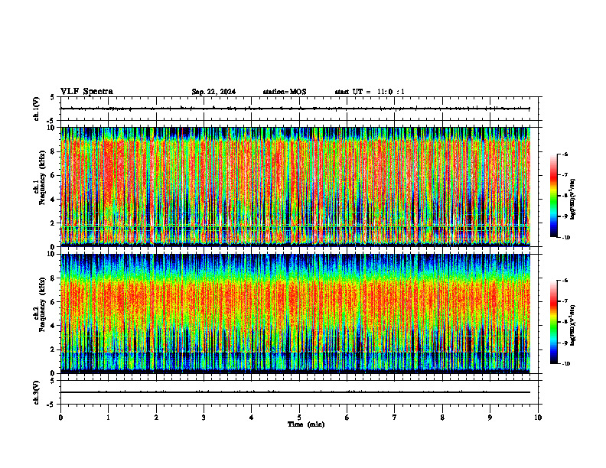Click time axis tick label "5"
The image size is (606, 468).
tap(299, 418)
